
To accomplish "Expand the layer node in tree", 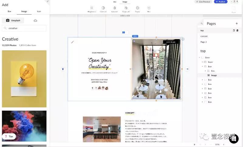I will pos(202,62).
